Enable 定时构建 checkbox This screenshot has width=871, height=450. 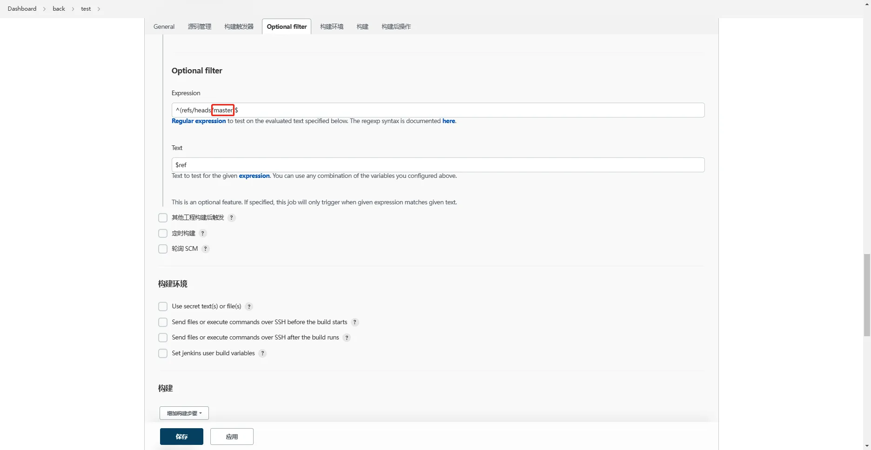pyautogui.click(x=163, y=234)
